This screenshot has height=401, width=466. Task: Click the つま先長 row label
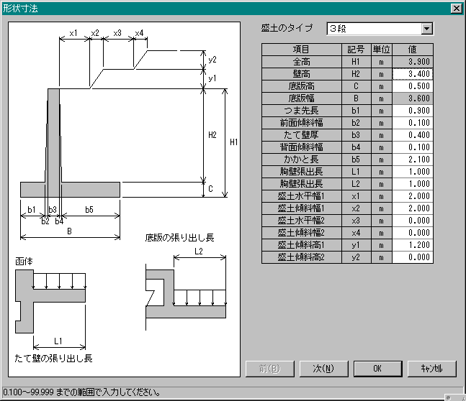[302, 111]
